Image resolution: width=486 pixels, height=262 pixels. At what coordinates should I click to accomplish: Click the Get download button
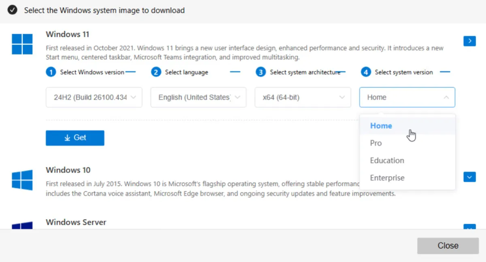tap(75, 137)
